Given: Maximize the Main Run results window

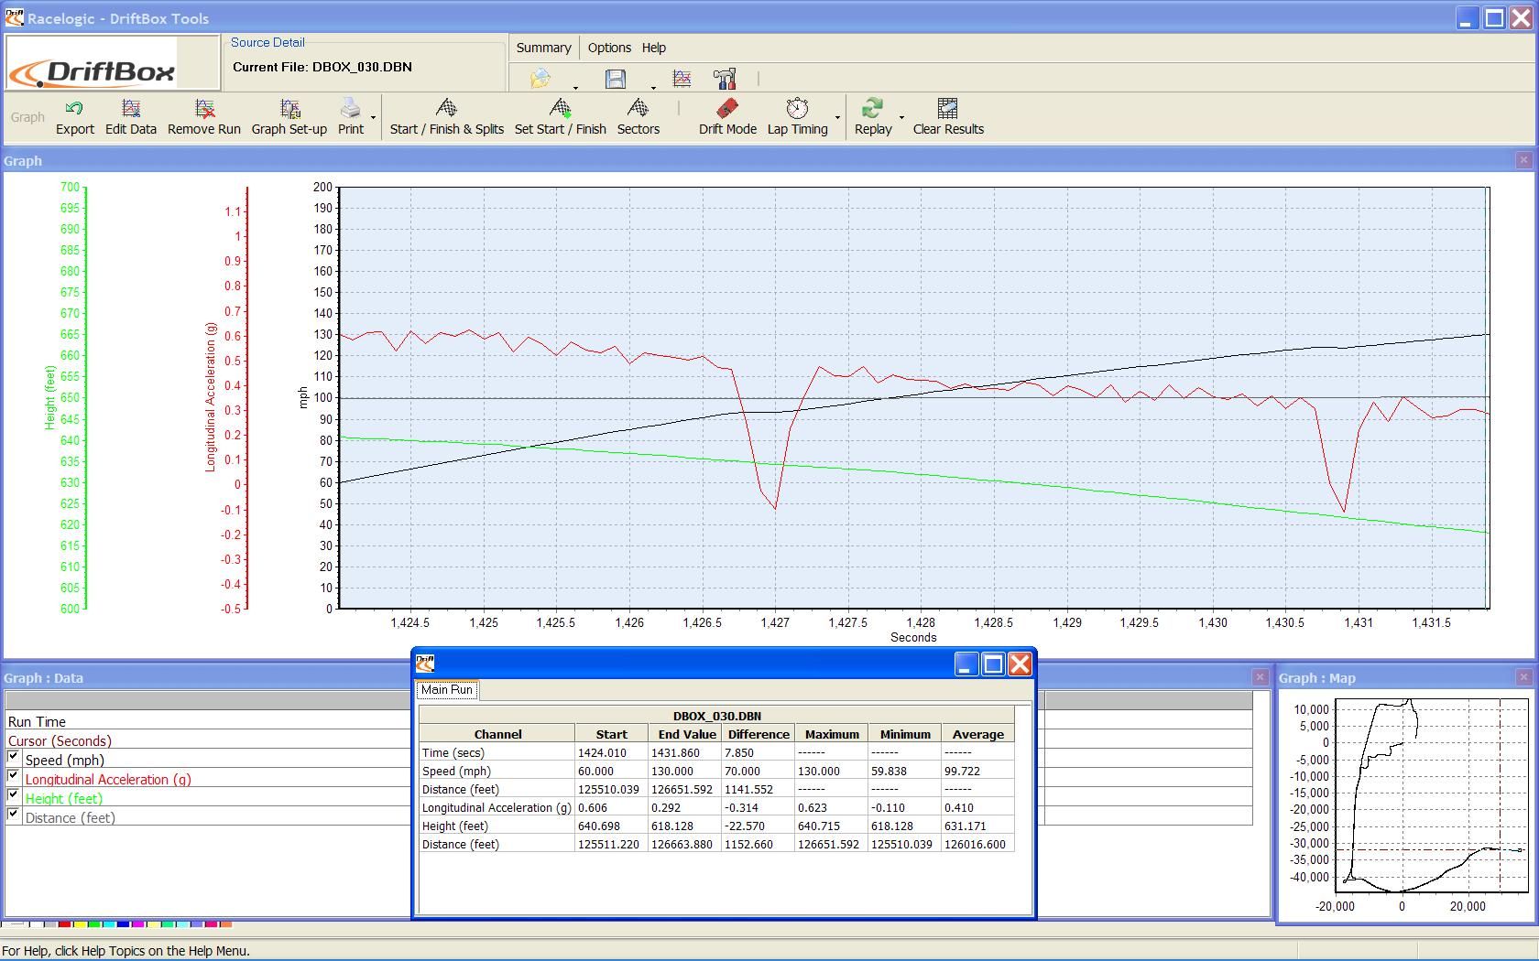Looking at the screenshot, I should [x=993, y=664].
